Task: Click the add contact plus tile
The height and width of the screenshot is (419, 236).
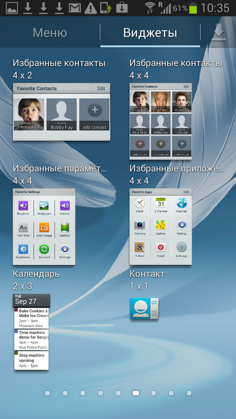Action: coord(94,114)
